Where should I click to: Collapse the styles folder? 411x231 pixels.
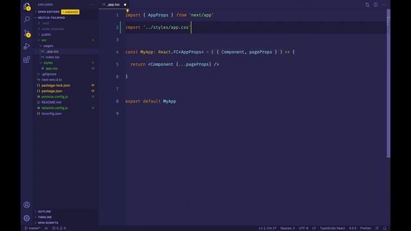tap(48, 63)
